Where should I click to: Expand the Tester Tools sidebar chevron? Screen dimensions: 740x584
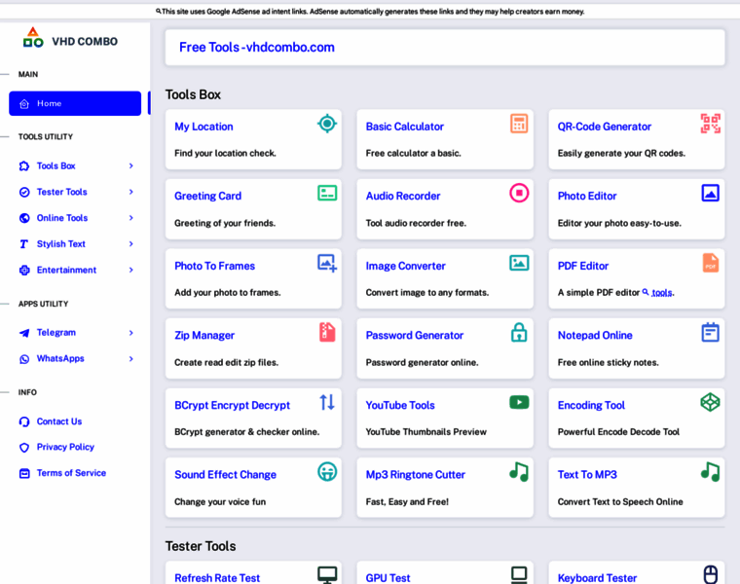click(x=131, y=192)
